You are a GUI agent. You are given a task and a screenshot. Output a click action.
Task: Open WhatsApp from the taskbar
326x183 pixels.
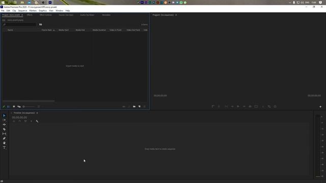point(181,3)
